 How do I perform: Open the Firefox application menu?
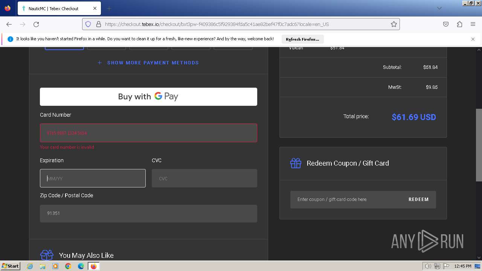(473, 24)
